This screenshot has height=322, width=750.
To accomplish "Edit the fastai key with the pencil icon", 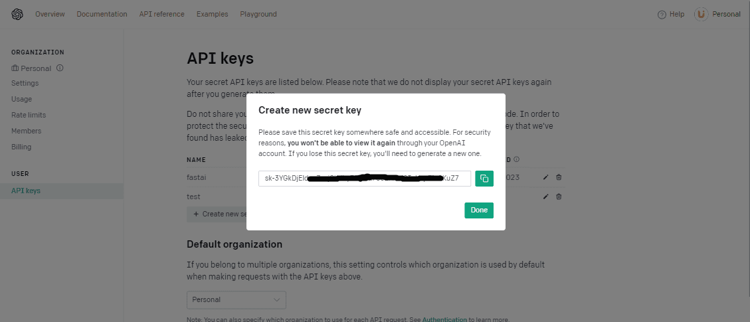I will coord(546,177).
